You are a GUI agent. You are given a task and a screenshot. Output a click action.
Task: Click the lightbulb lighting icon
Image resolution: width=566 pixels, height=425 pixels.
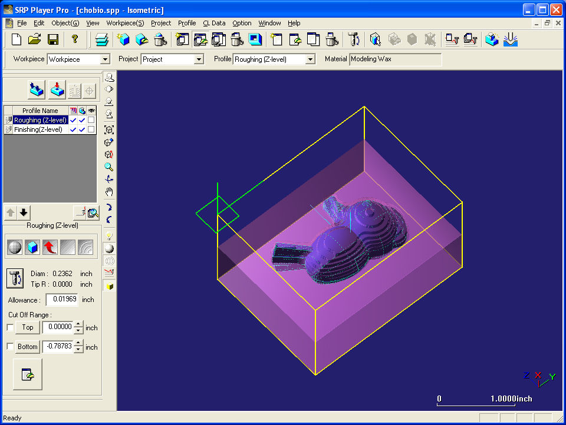tap(109, 235)
